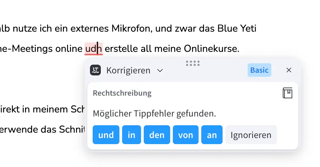Pick the "an" suggestion chip
The width and height of the screenshot is (320, 167).
coord(212,135)
